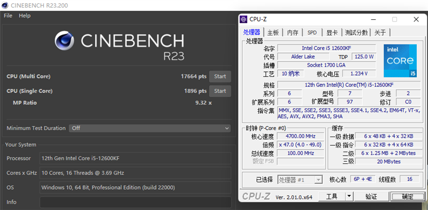Click the revision C0 value

(408, 102)
